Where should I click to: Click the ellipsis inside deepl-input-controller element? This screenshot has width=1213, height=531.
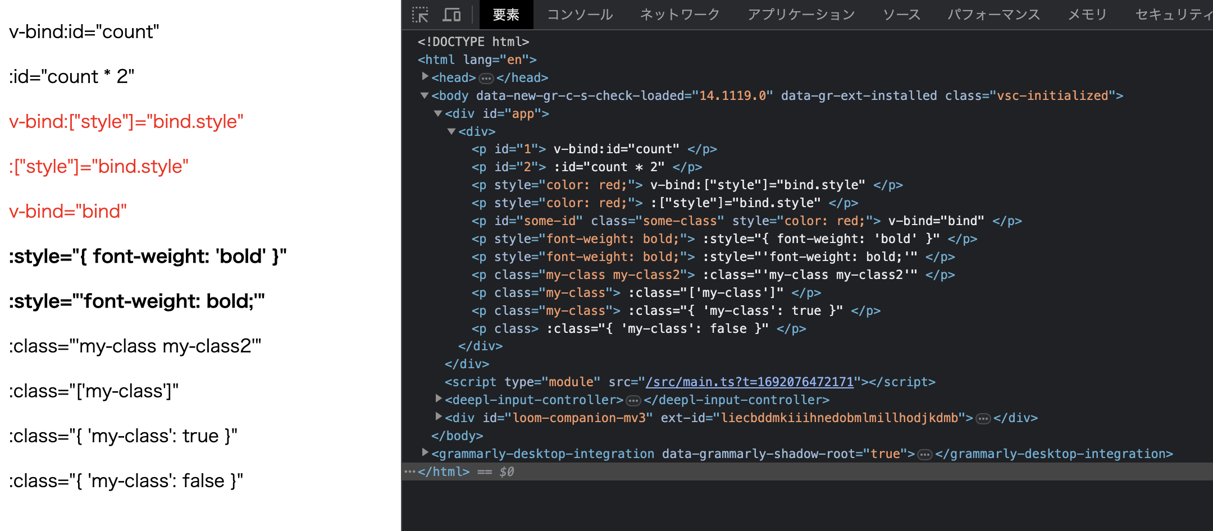(633, 400)
